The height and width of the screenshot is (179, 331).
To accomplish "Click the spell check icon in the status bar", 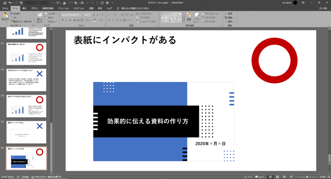I will (18, 177).
